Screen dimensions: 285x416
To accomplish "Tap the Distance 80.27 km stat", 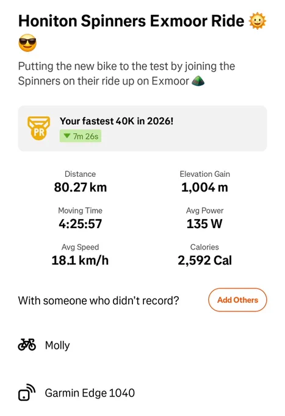I will click(x=81, y=182).
